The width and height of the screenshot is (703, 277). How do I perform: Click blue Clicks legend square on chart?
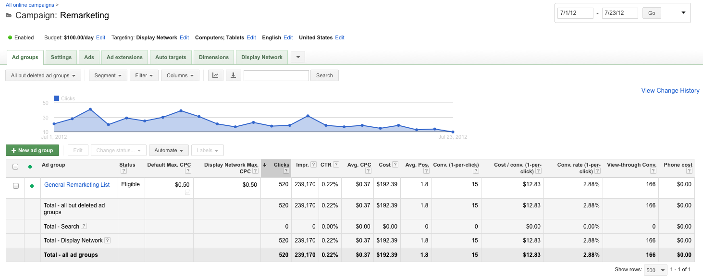point(57,98)
